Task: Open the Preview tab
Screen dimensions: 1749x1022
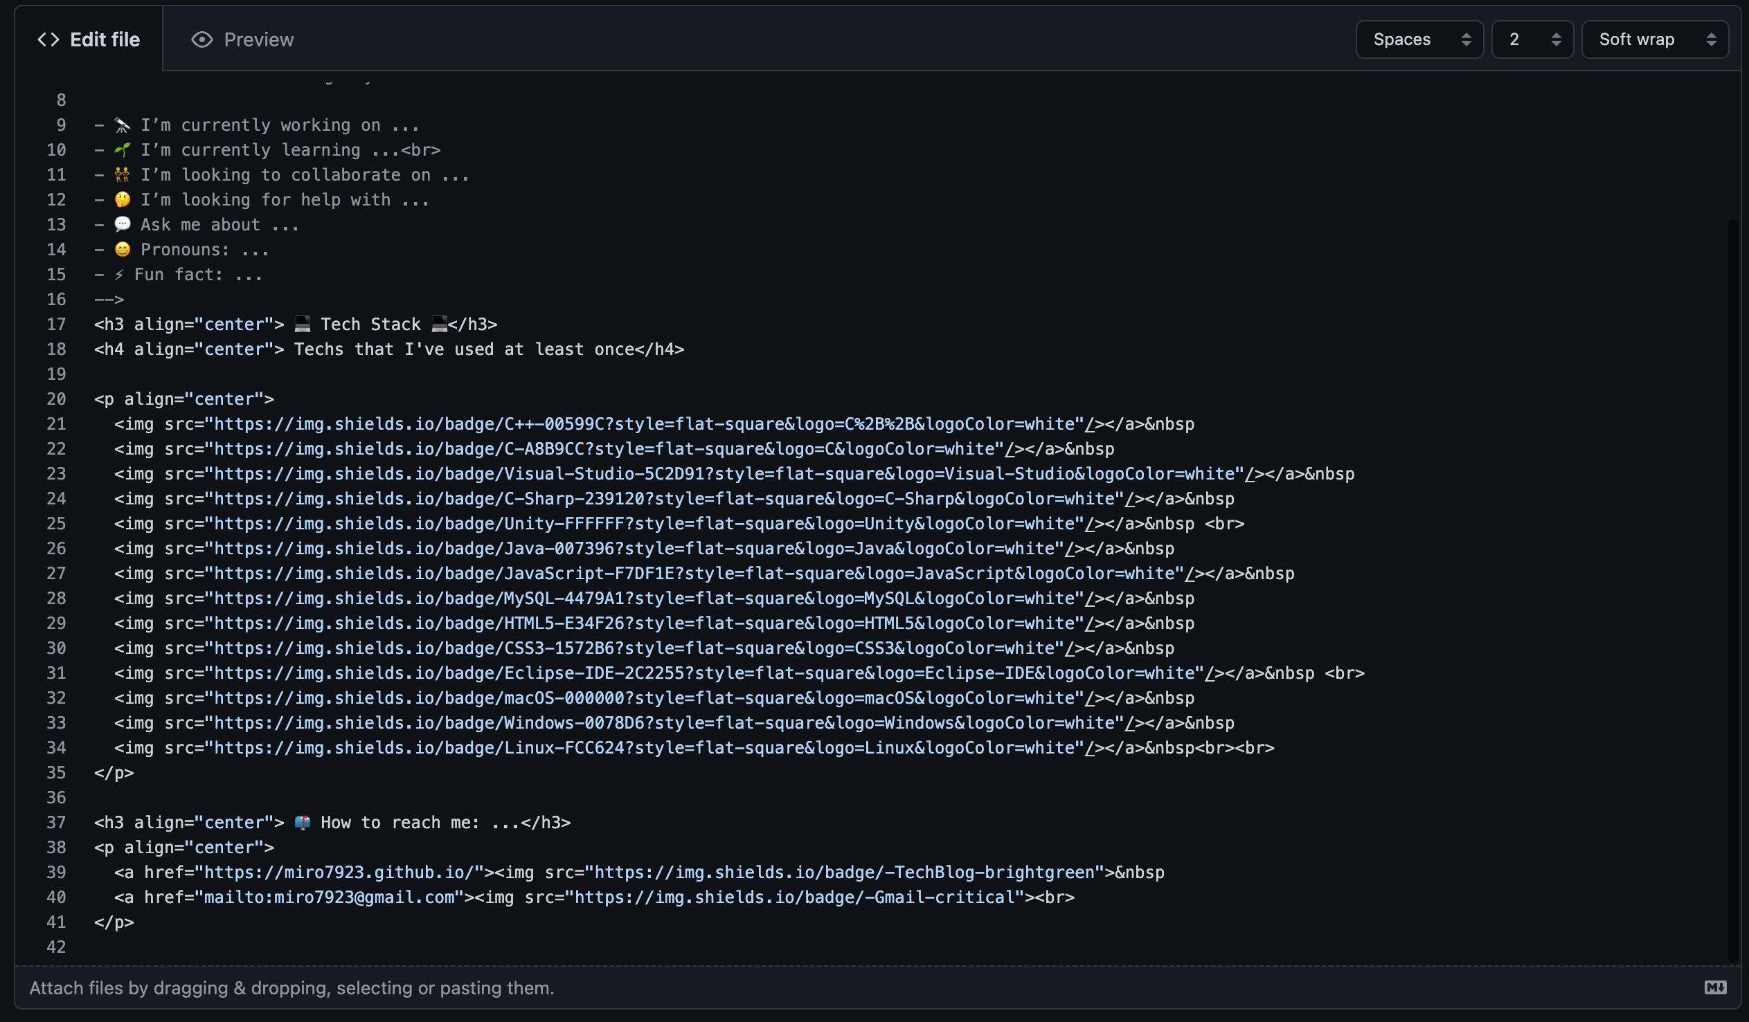Action: pyautogui.click(x=242, y=39)
